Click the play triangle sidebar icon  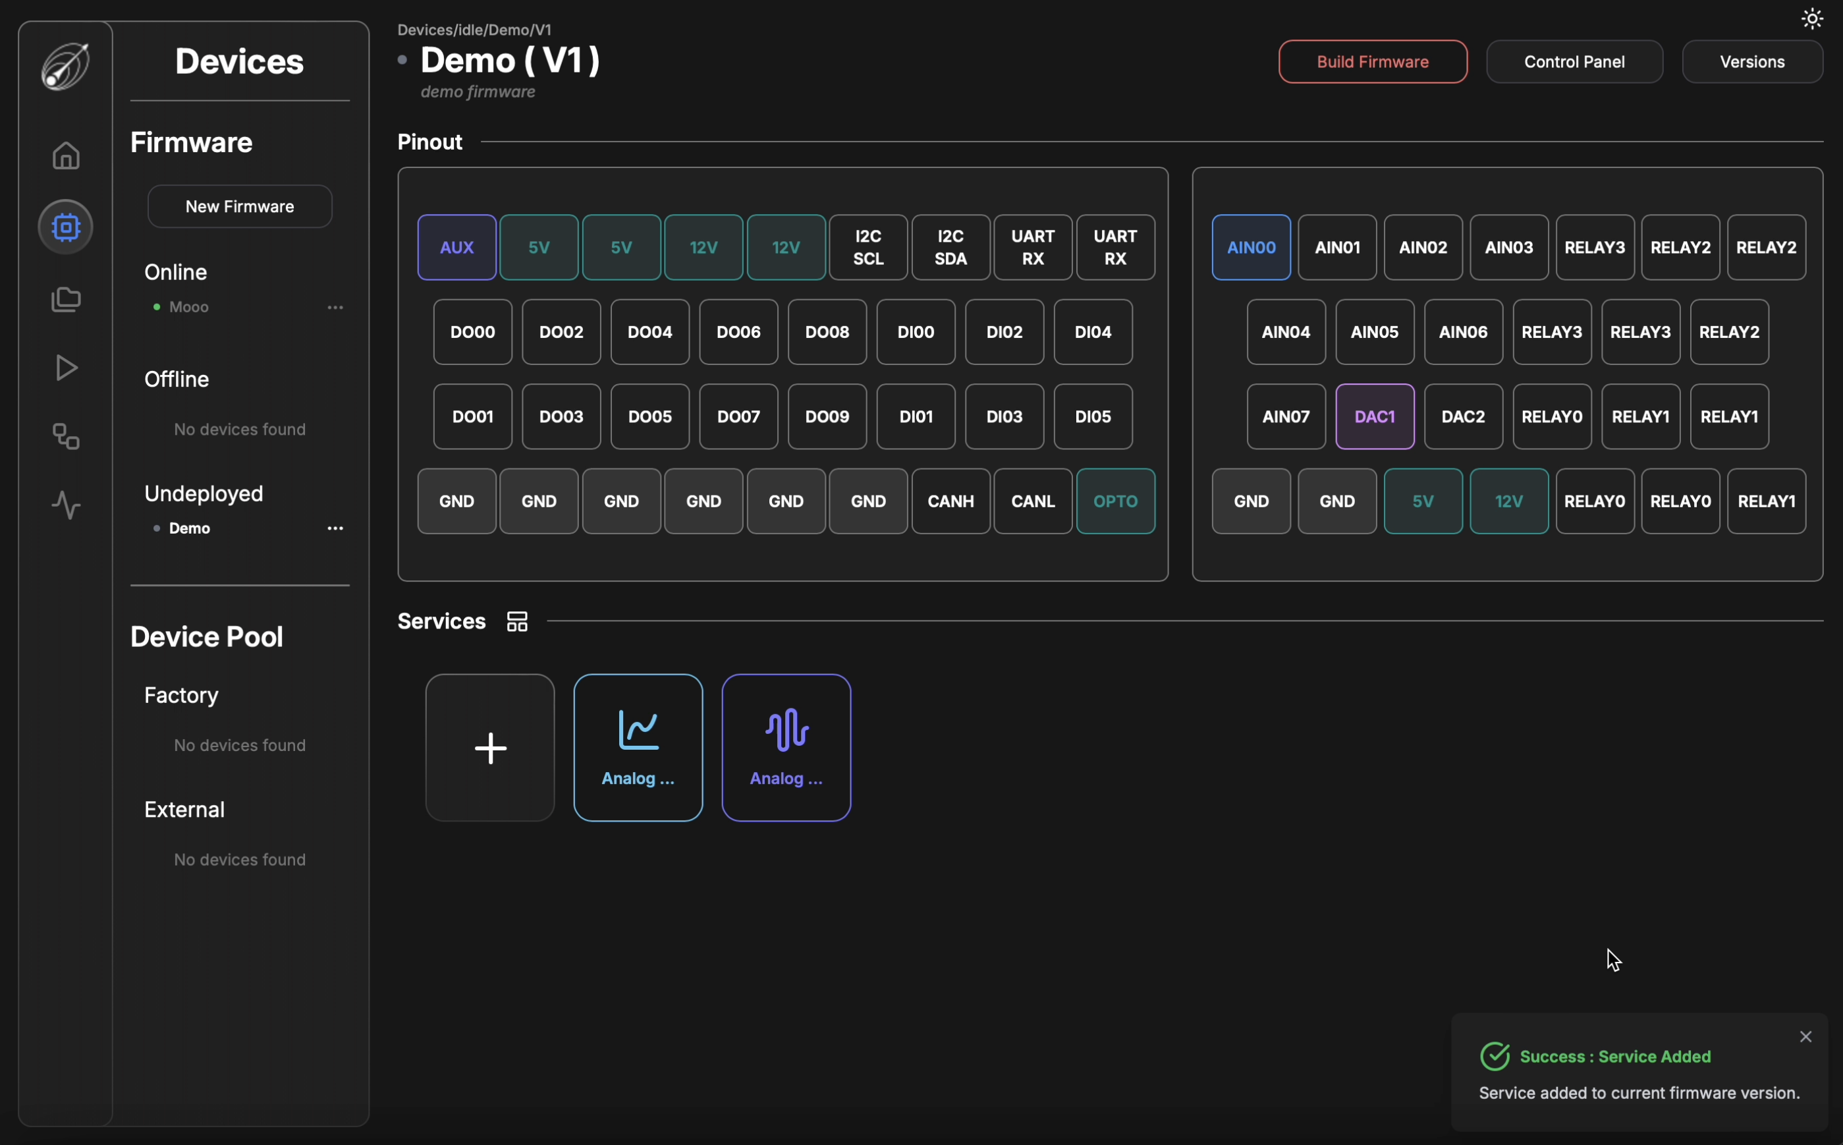click(66, 368)
